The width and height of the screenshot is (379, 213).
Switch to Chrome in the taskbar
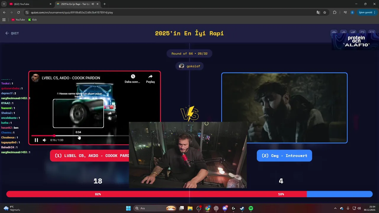(208, 208)
